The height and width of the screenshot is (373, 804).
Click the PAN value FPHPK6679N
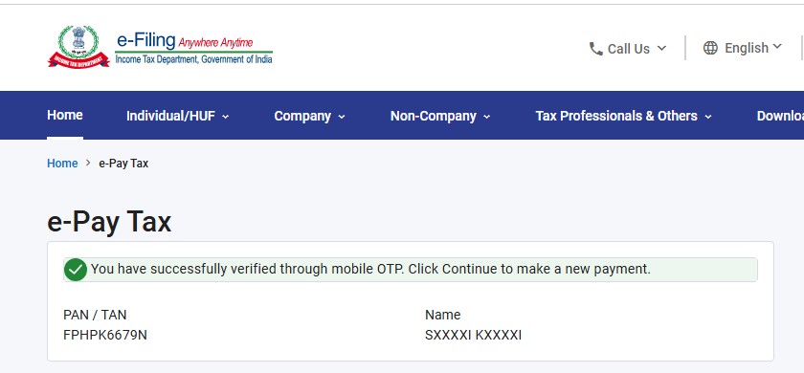(x=105, y=335)
